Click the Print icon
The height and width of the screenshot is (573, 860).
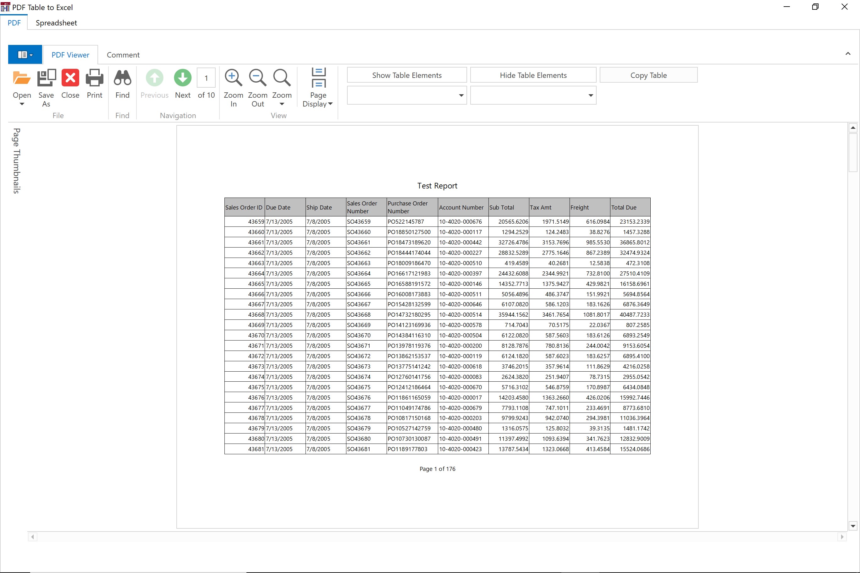pos(94,78)
